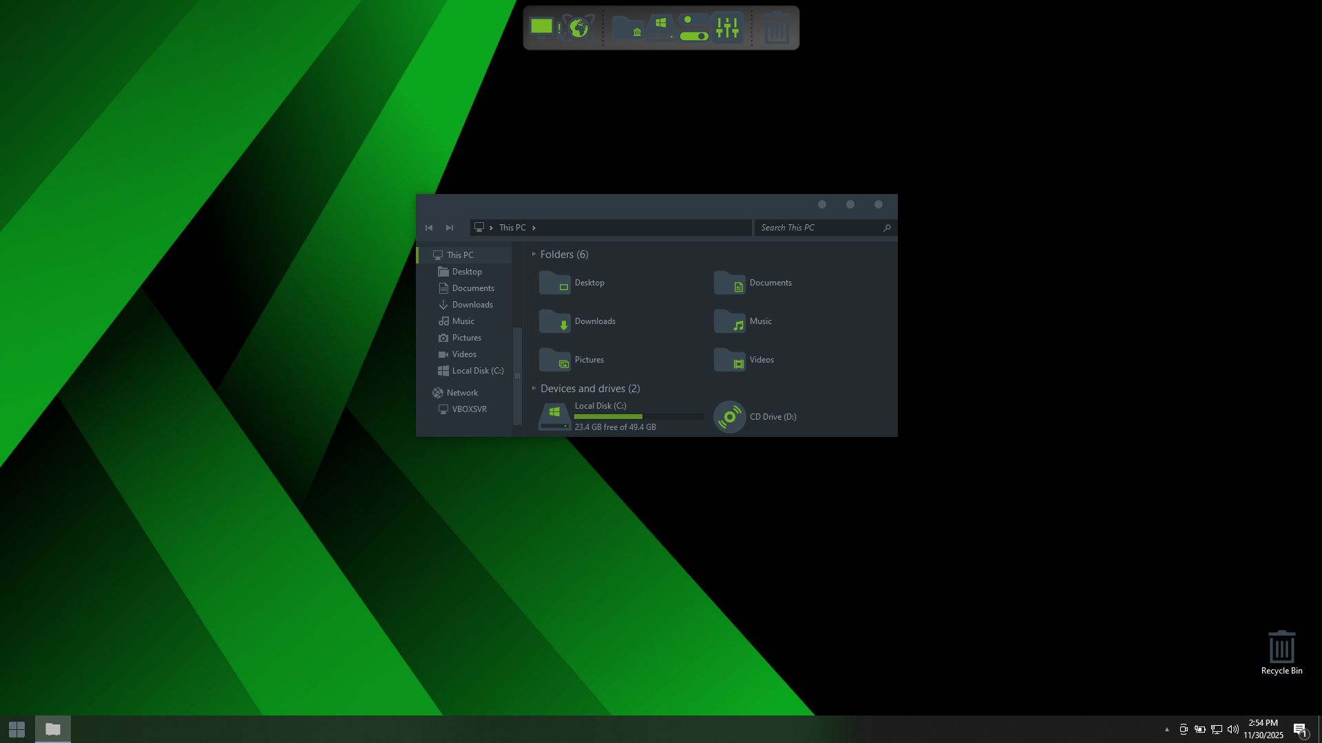Open the Control Panel sliders dock icon
Screen dimensions: 1322x743
727,28
